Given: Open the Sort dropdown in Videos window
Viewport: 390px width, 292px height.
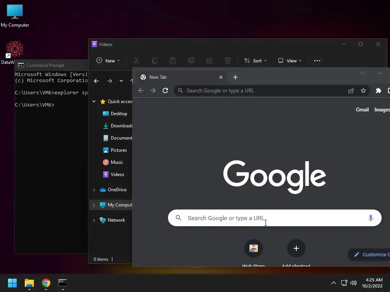Looking at the screenshot, I should (x=256, y=60).
